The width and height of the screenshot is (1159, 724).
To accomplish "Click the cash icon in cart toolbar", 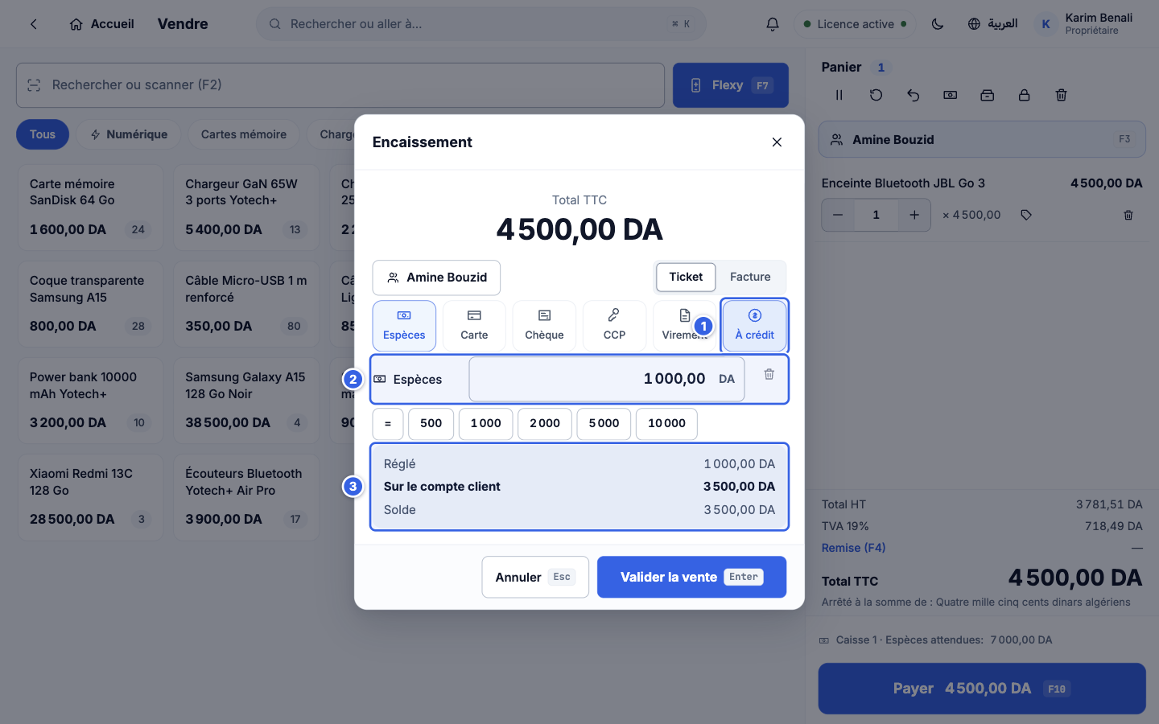I will click(x=950, y=95).
